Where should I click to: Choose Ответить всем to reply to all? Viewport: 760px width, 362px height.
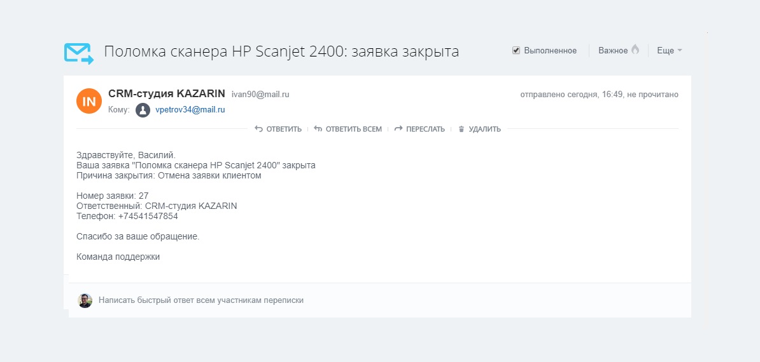coord(348,129)
